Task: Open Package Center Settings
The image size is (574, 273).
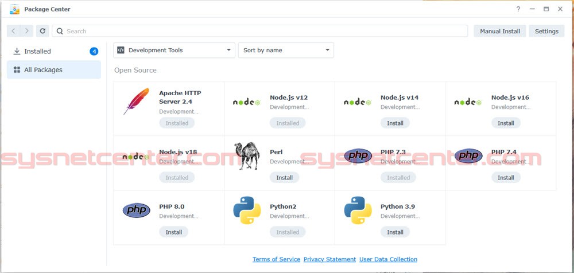Action: 546,31
